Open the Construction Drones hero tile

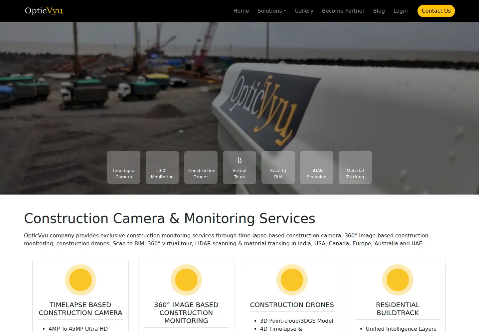pos(201,167)
